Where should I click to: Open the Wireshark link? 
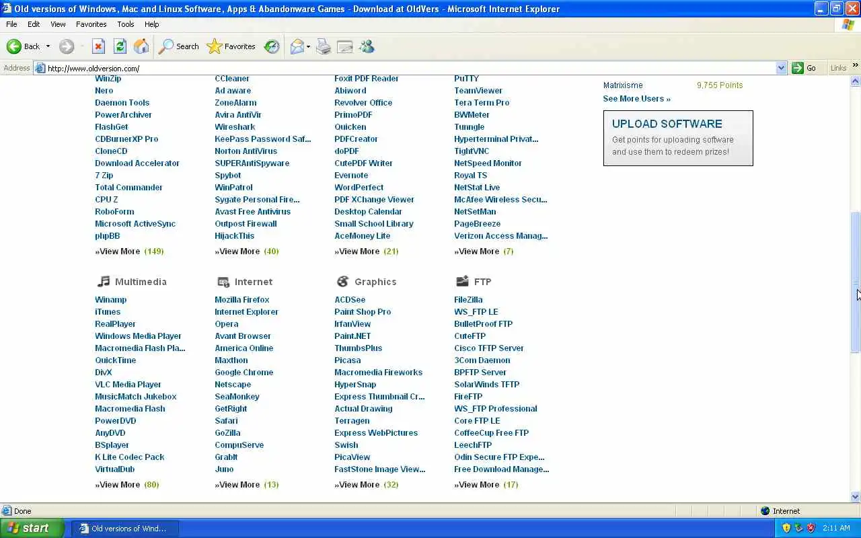tap(235, 127)
